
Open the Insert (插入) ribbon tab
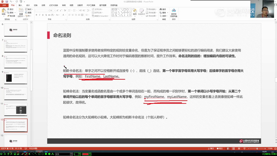tap(20, 5)
